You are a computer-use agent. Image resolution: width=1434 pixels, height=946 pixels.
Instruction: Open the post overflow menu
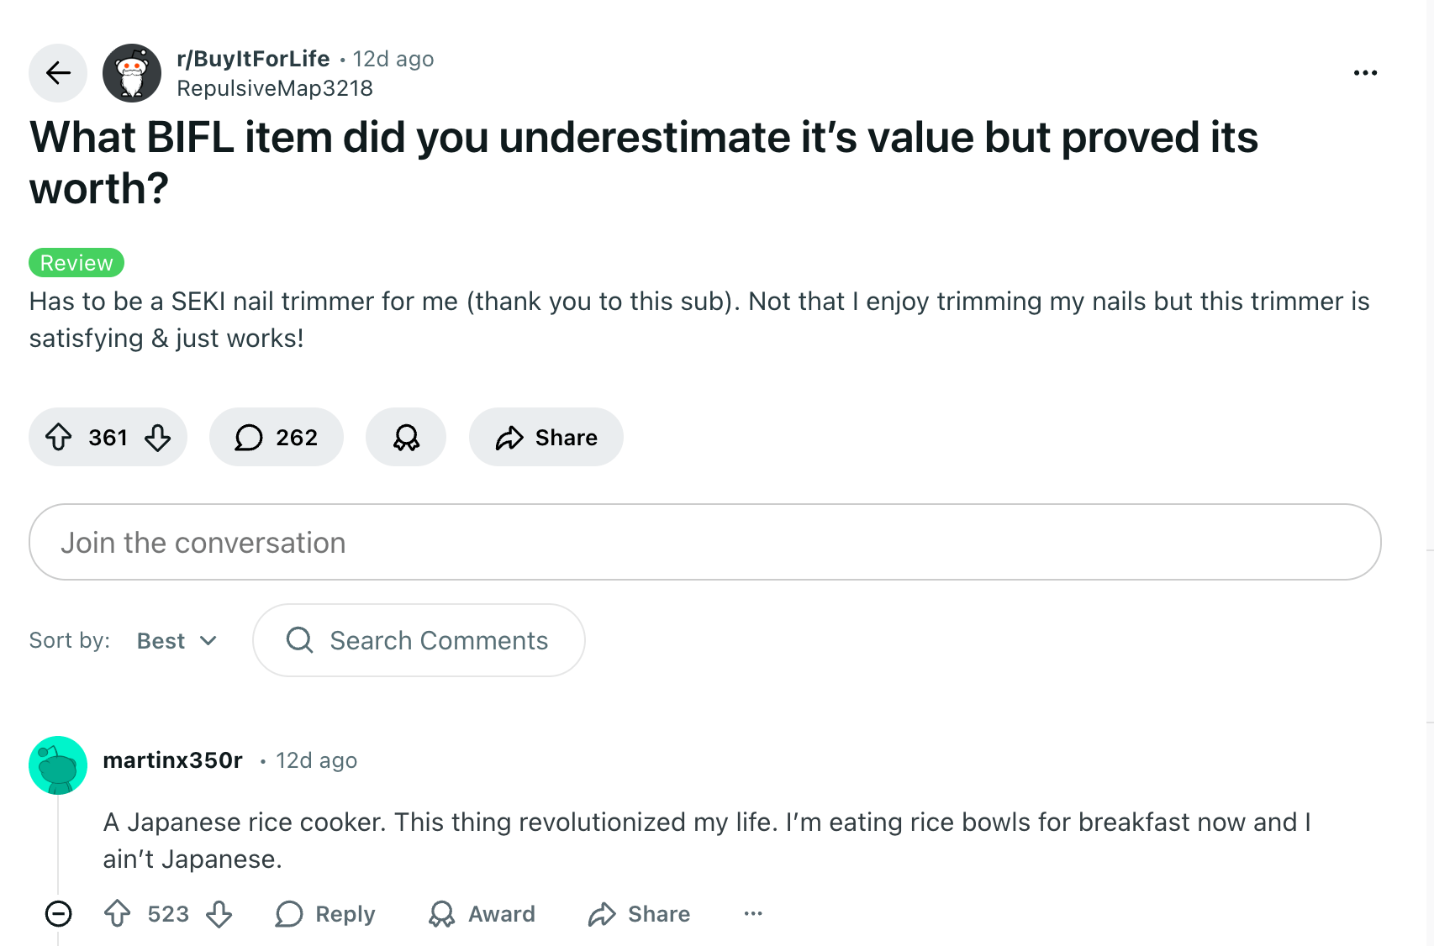[1366, 73]
